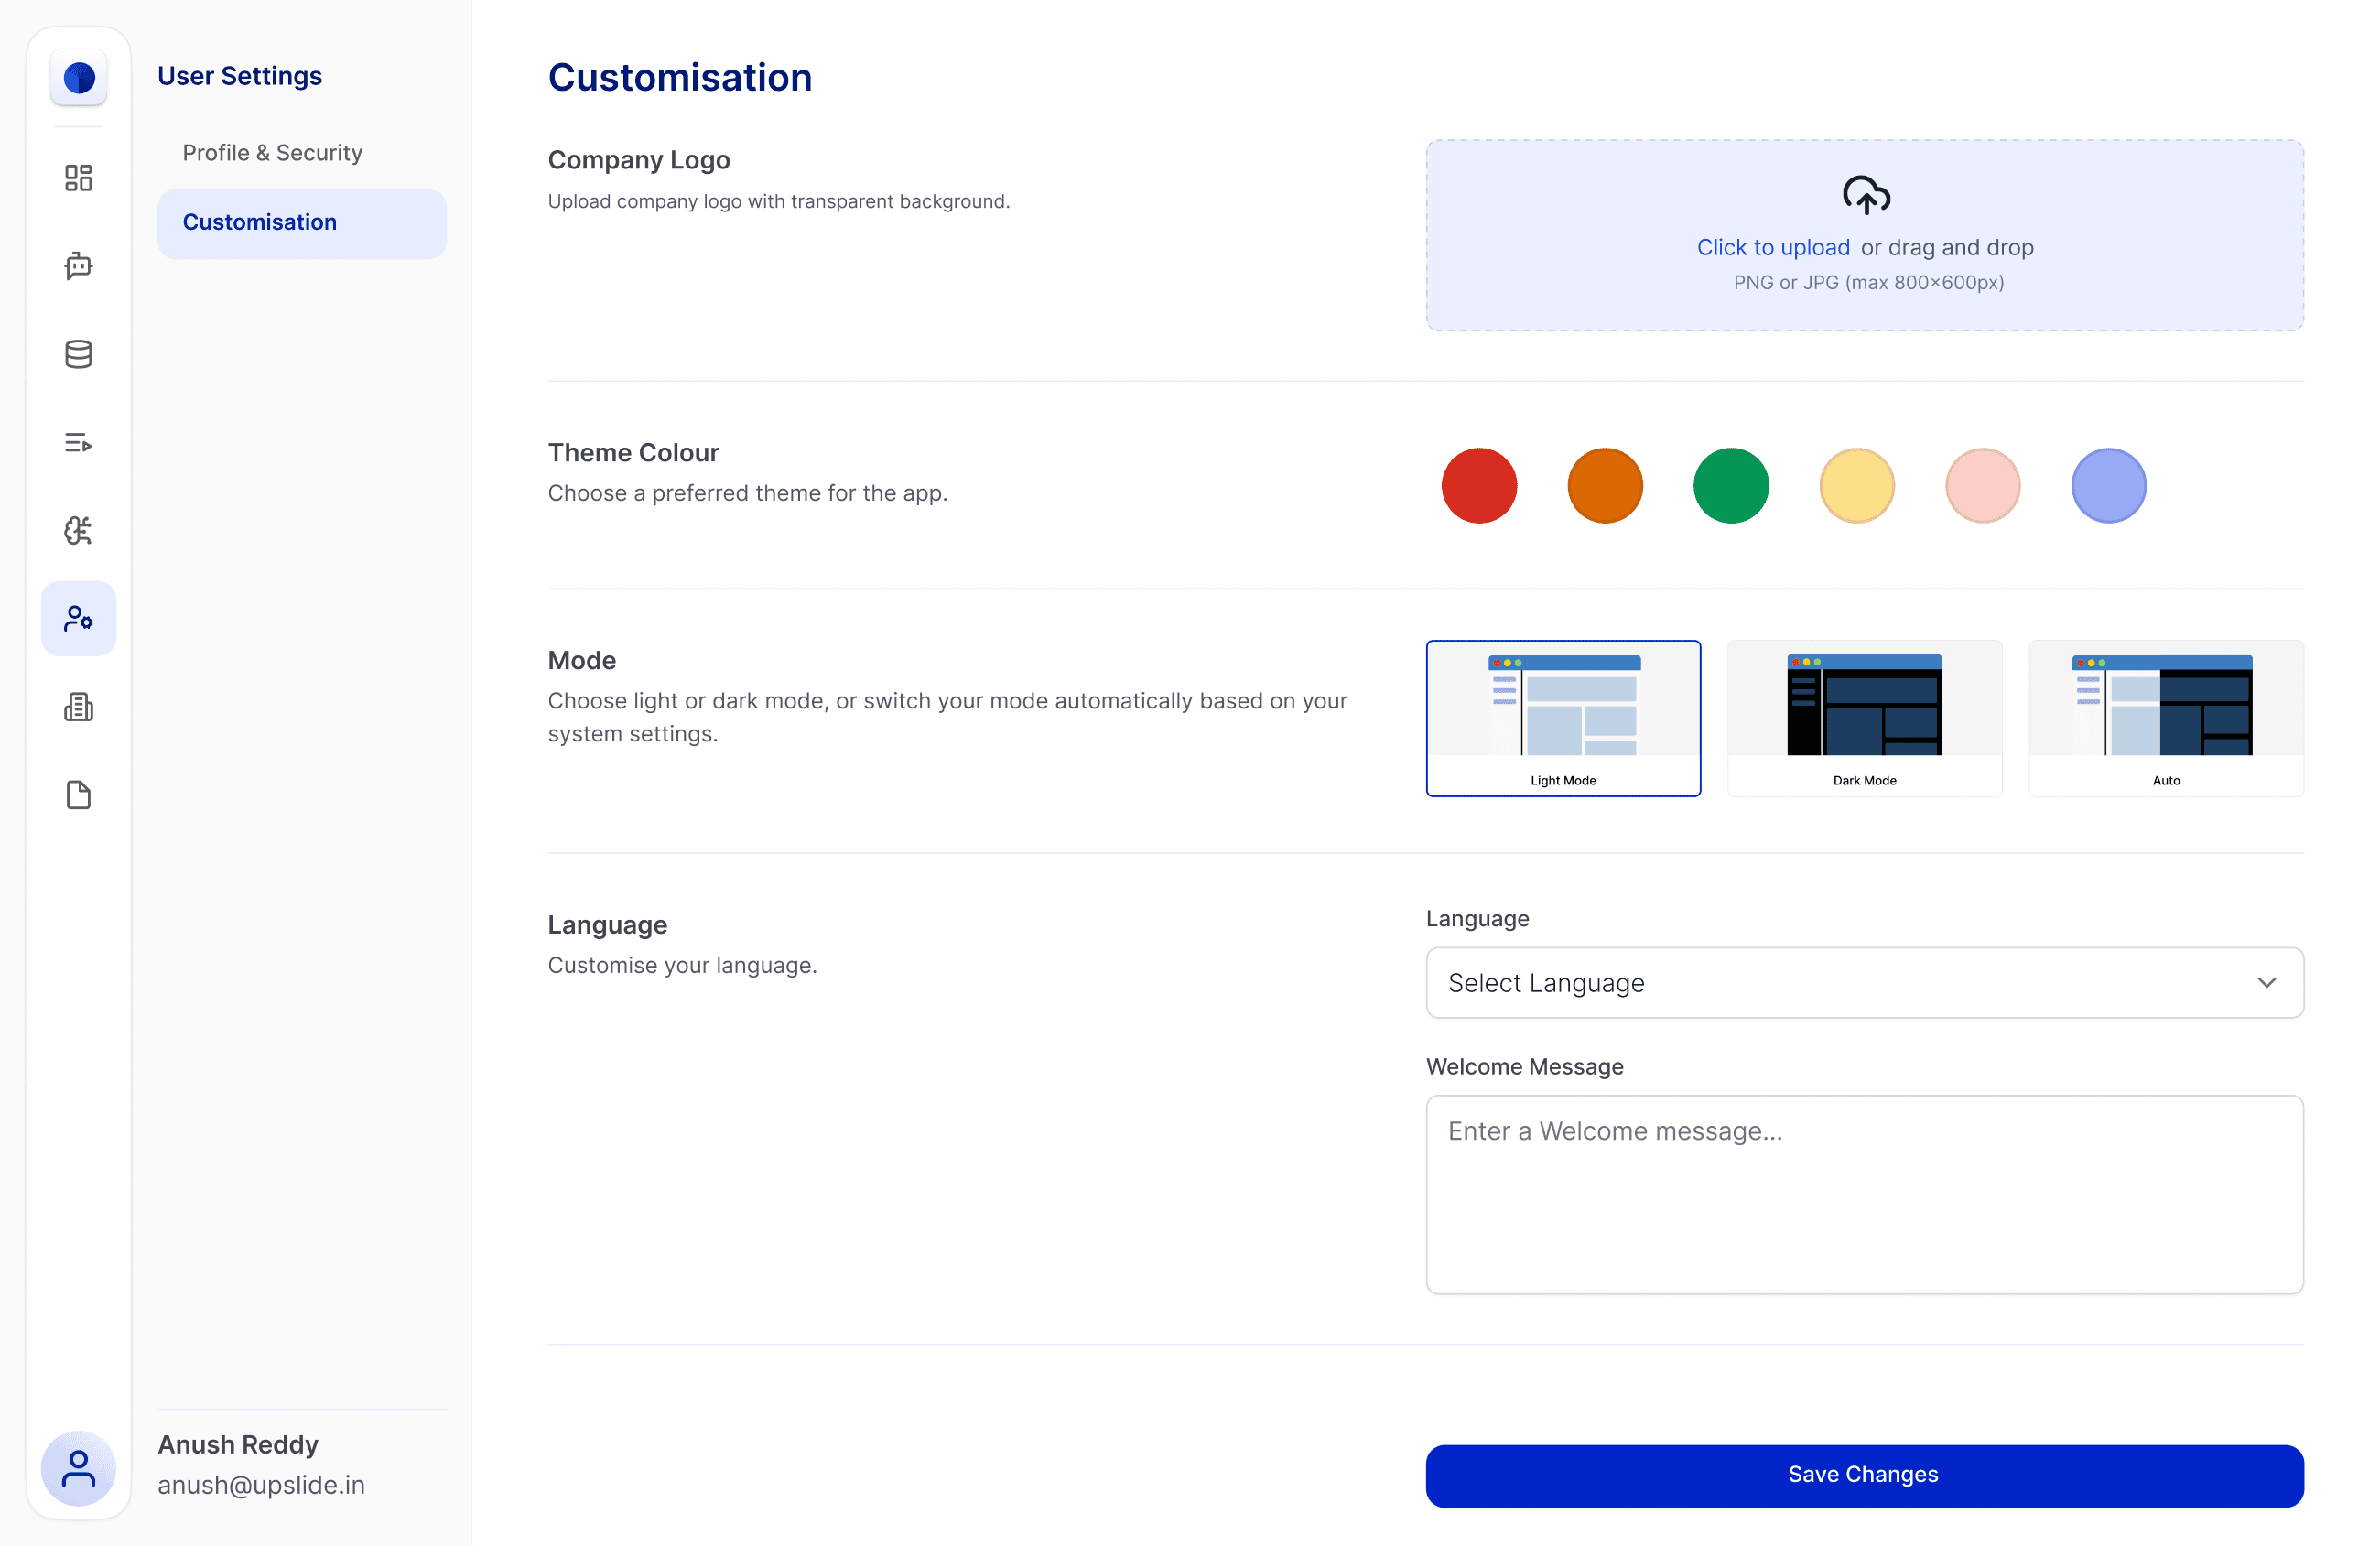
Task: Select the Dark Mode option
Action: pos(1864,718)
